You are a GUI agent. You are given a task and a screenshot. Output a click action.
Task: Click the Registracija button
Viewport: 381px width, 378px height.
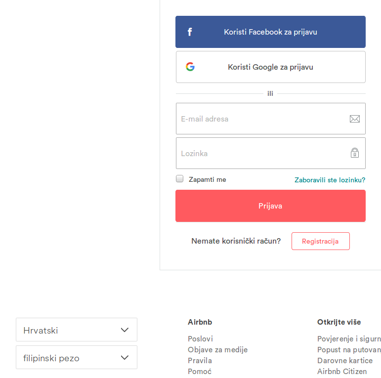pyautogui.click(x=320, y=241)
